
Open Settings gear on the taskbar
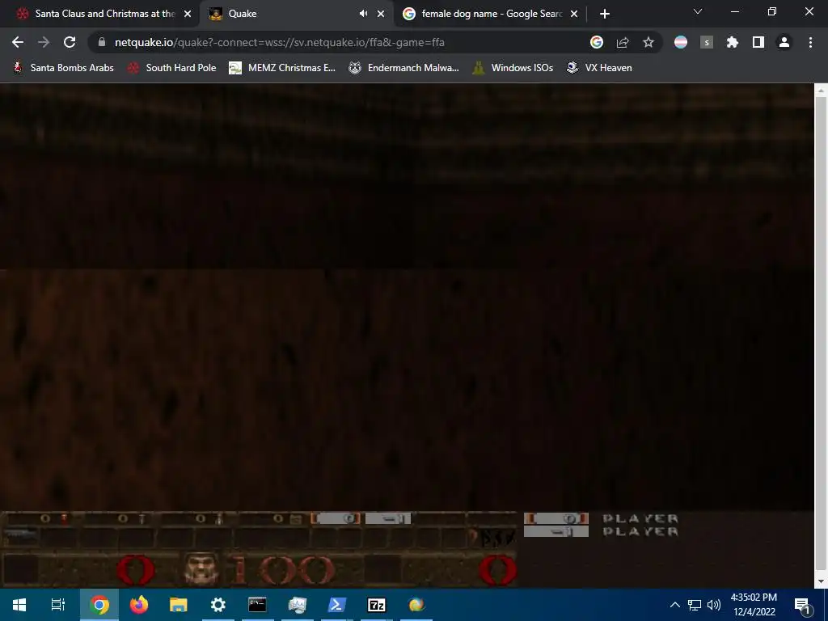pyautogui.click(x=218, y=605)
